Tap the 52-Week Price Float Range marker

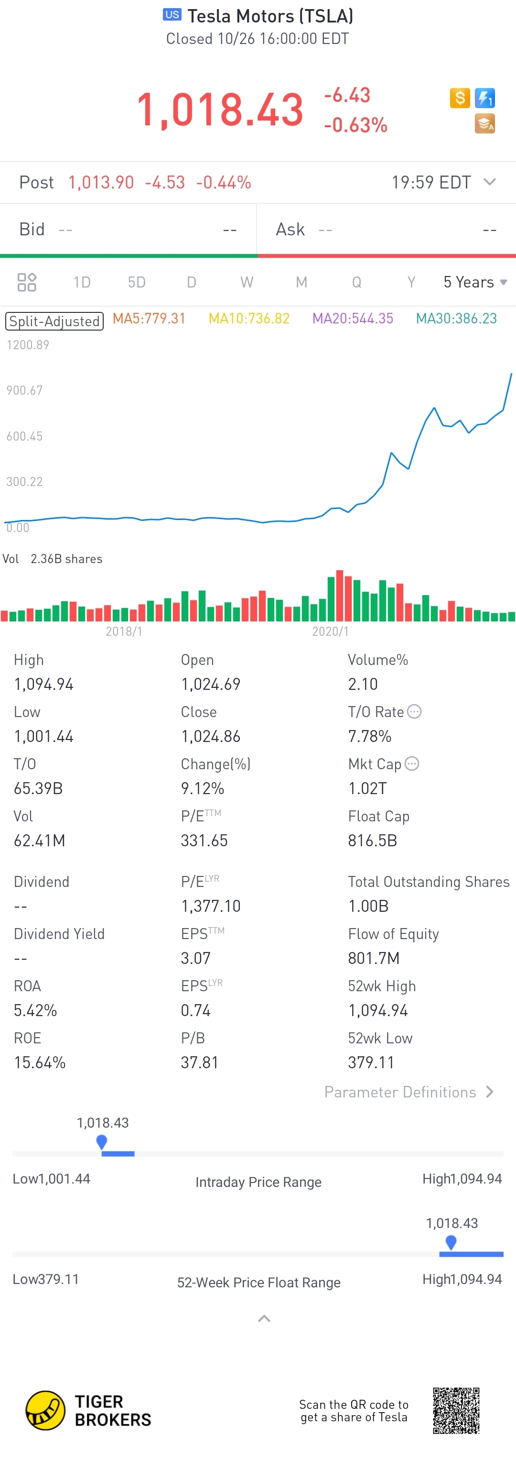pyautogui.click(x=451, y=1242)
